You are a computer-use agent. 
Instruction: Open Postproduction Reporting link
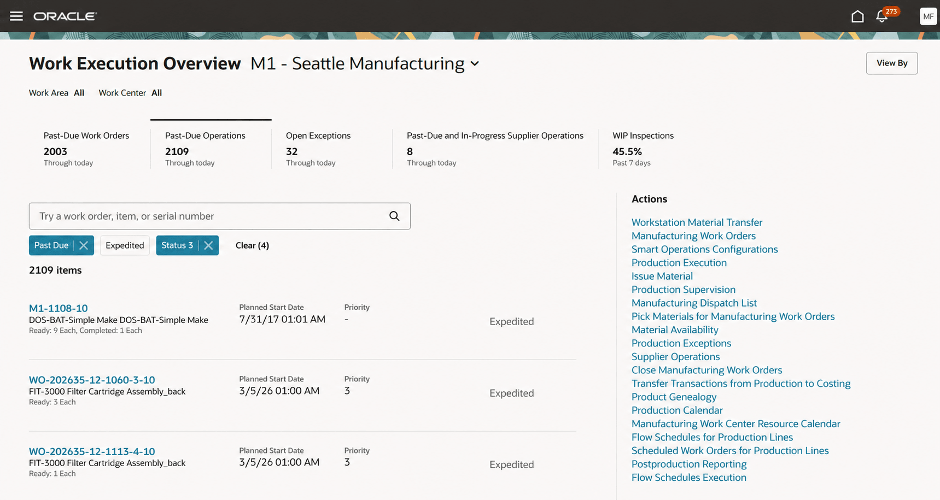tap(689, 464)
